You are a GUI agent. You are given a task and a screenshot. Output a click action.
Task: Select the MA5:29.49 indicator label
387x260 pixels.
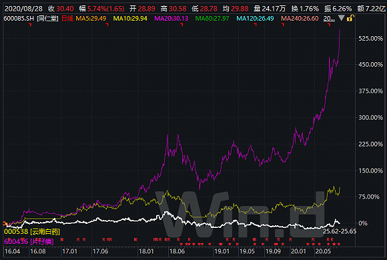tap(91, 19)
